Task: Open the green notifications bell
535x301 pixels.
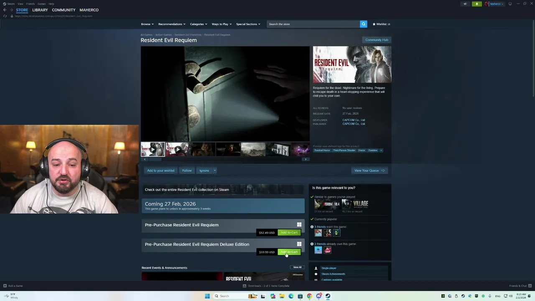Action: tap(477, 4)
